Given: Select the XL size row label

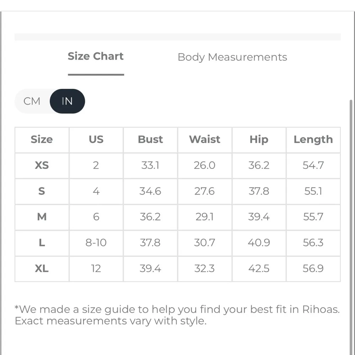Looking at the screenshot, I should pos(42,269).
